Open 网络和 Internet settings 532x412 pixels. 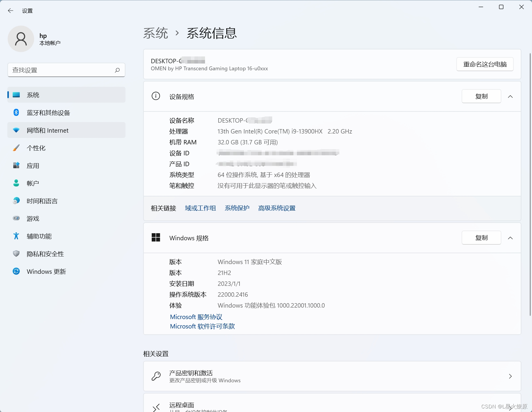(x=67, y=130)
